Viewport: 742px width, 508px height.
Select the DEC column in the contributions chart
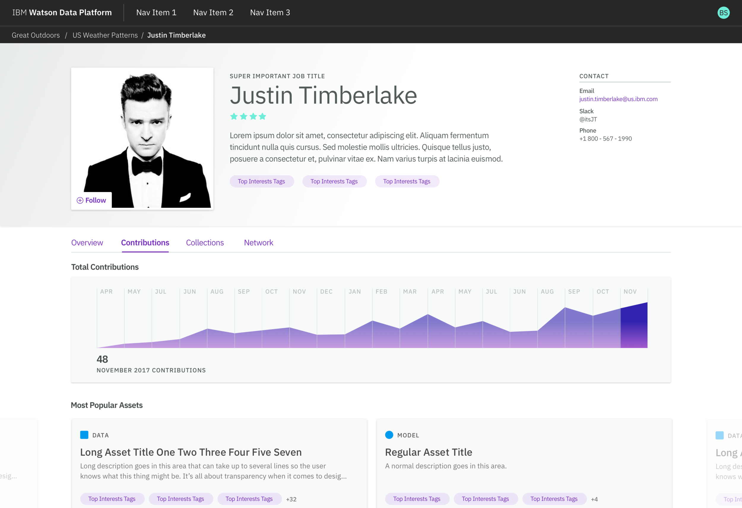tap(331, 318)
